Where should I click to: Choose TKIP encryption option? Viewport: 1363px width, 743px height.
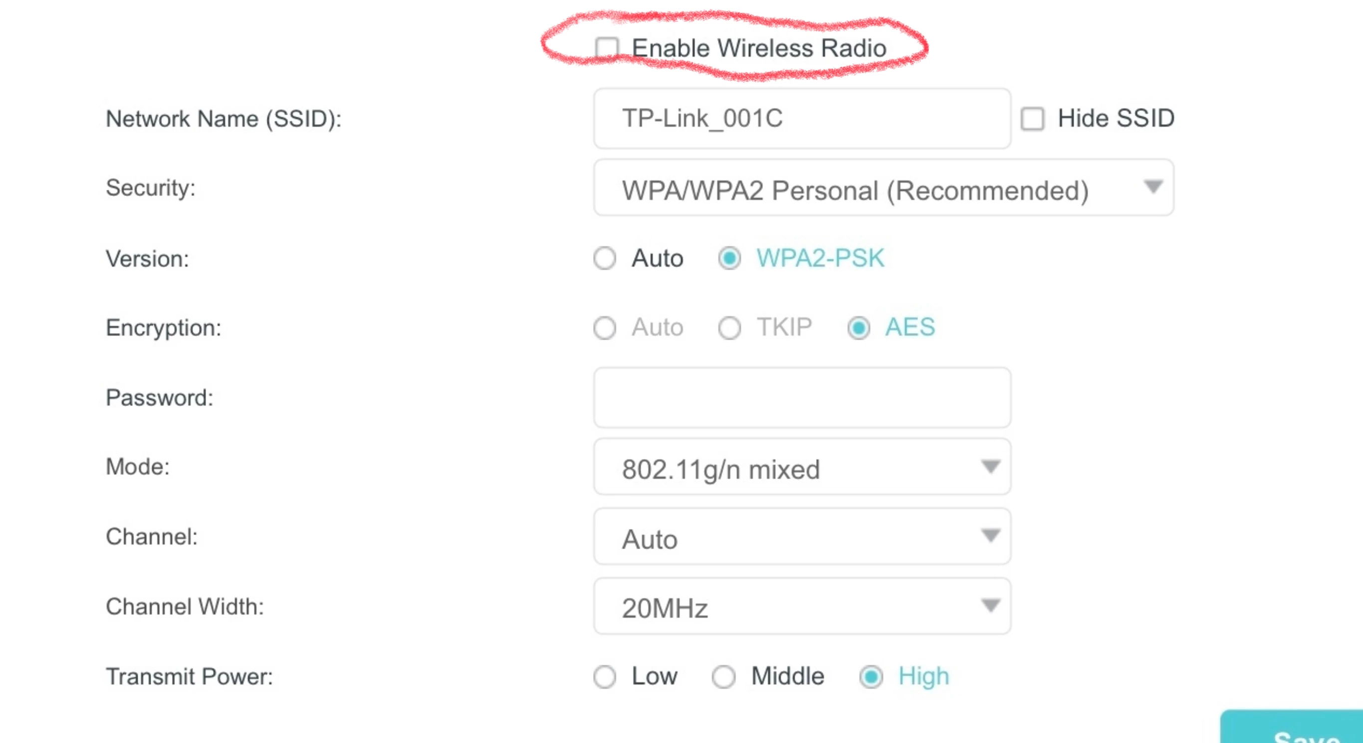pos(729,327)
